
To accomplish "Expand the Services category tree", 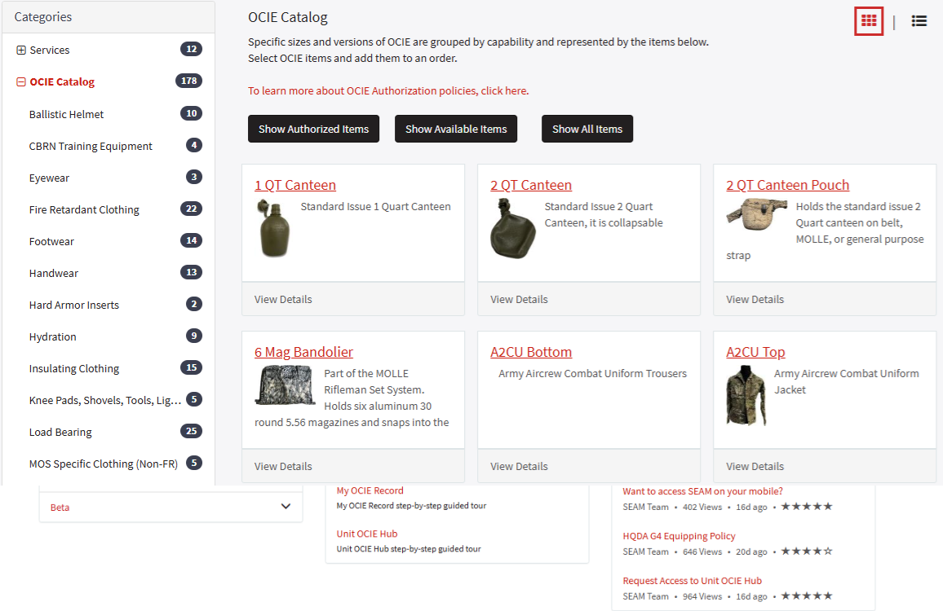I will tap(21, 51).
